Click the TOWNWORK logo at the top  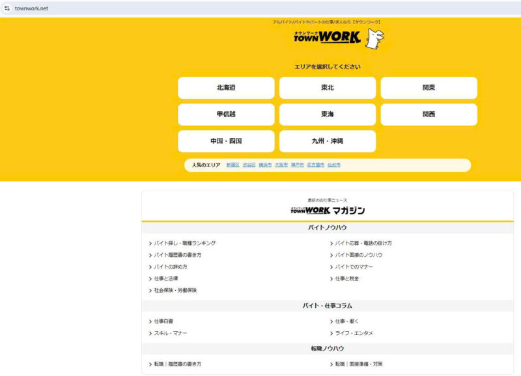[328, 37]
